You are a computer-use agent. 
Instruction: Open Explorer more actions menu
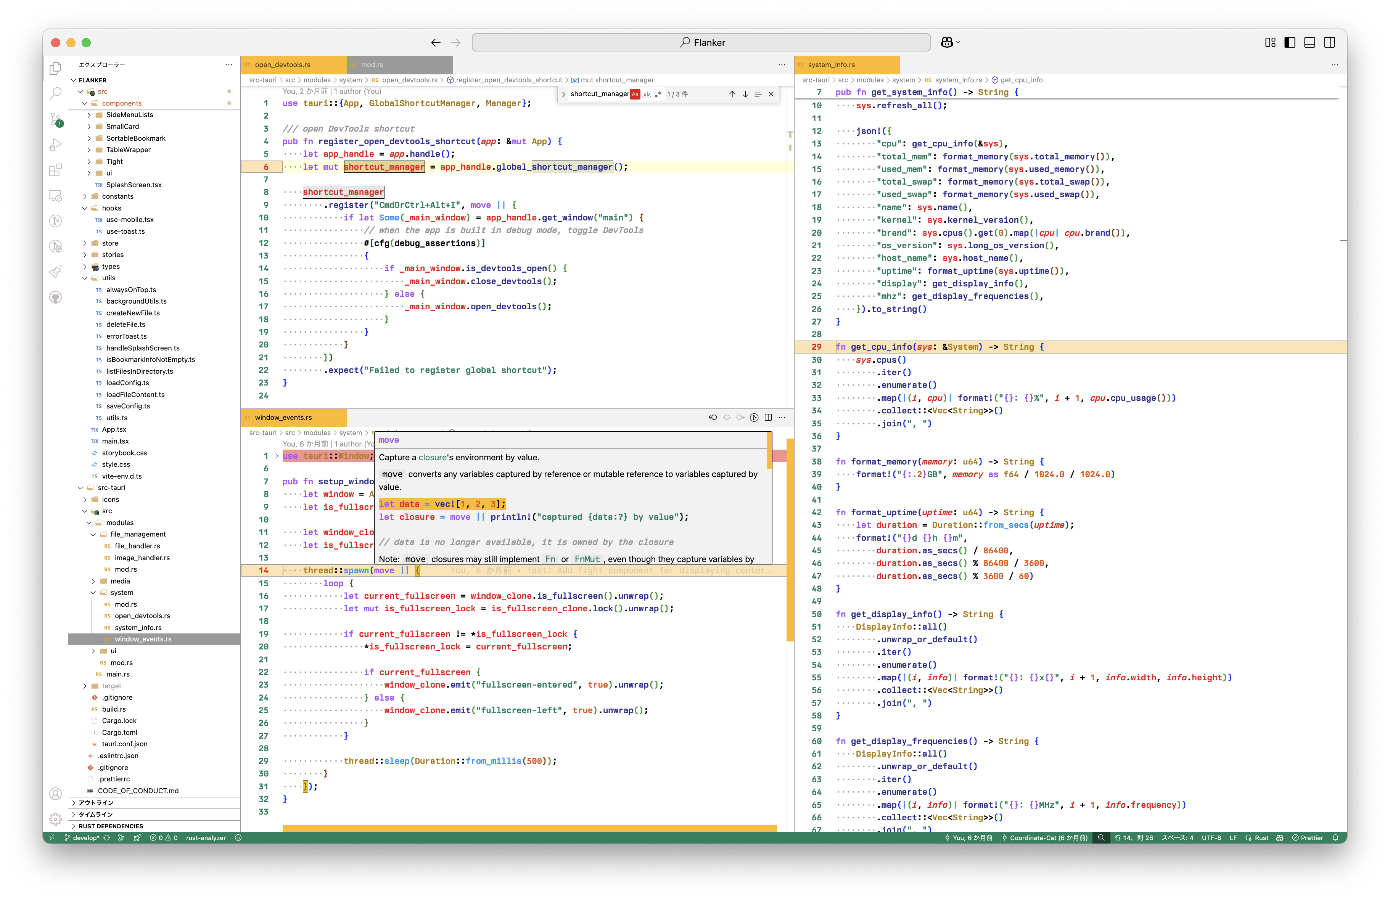pos(228,65)
